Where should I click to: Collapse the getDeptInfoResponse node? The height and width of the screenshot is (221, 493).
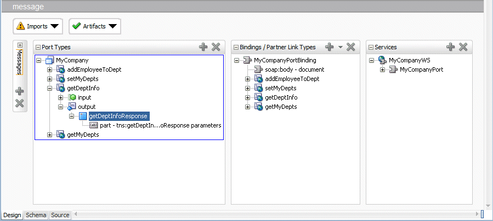point(72,117)
